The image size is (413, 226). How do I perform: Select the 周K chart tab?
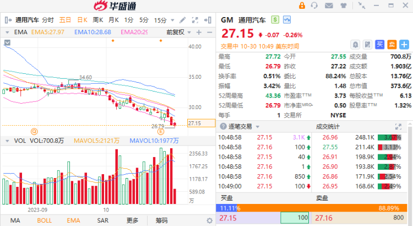click(x=97, y=20)
